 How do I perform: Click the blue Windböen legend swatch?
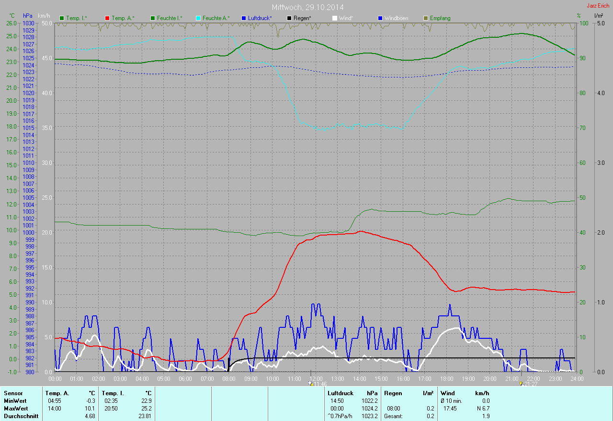pos(380,18)
